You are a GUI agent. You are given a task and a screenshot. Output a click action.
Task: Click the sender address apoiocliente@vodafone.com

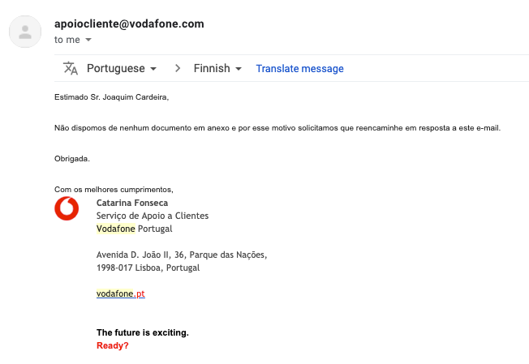pos(128,24)
